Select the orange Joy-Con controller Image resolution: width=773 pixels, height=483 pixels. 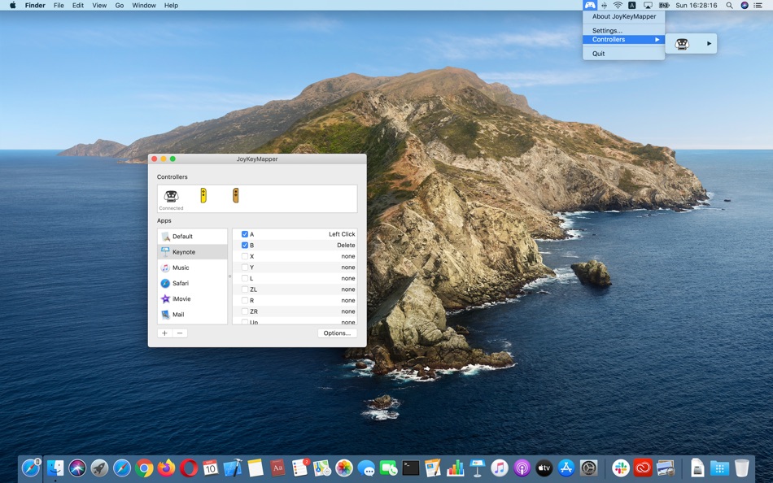[236, 195]
